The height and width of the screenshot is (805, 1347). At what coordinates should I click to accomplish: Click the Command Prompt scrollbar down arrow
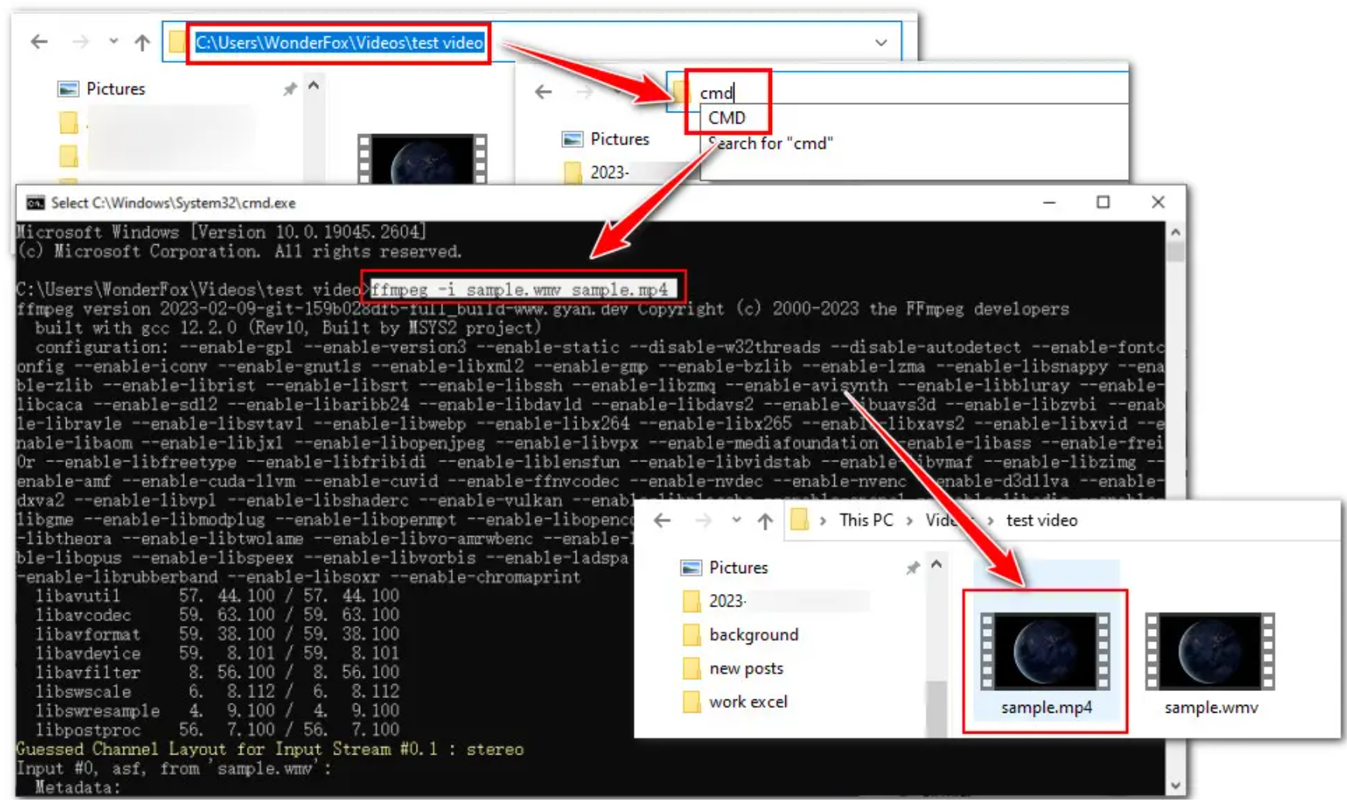[x=1175, y=786]
